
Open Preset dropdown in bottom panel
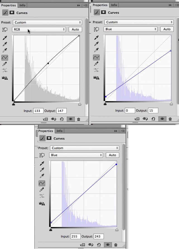click(x=85, y=148)
